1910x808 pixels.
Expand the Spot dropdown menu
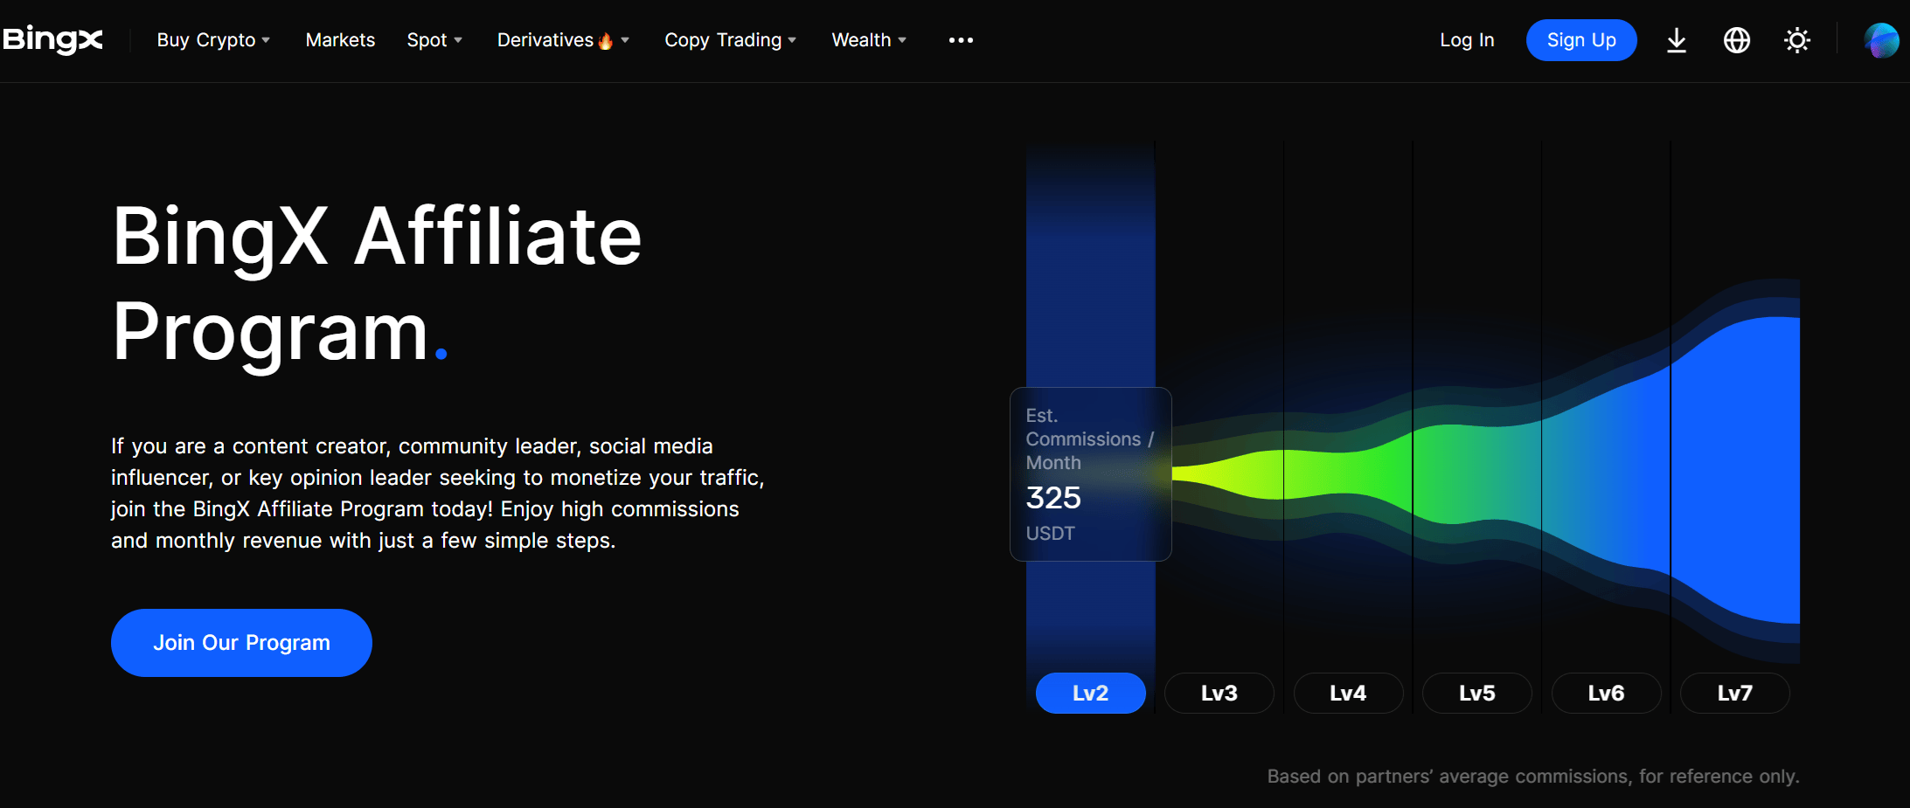coord(434,40)
